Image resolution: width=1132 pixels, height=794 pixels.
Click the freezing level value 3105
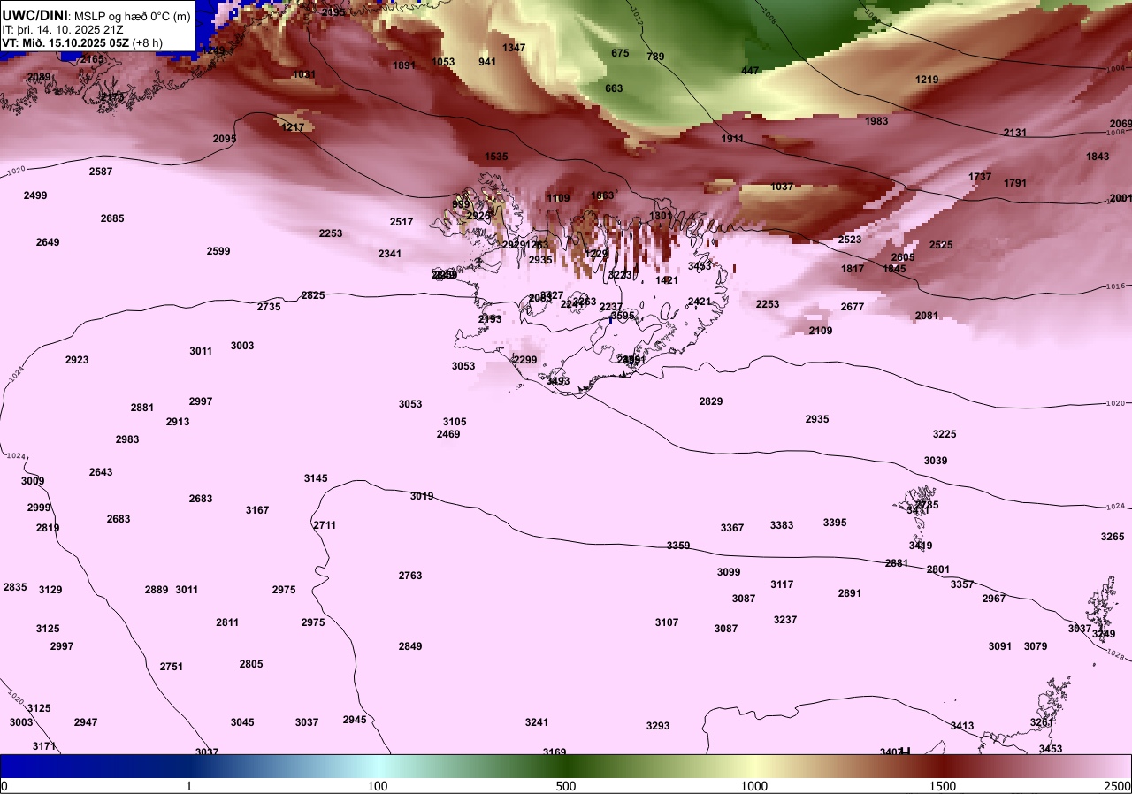click(x=455, y=422)
